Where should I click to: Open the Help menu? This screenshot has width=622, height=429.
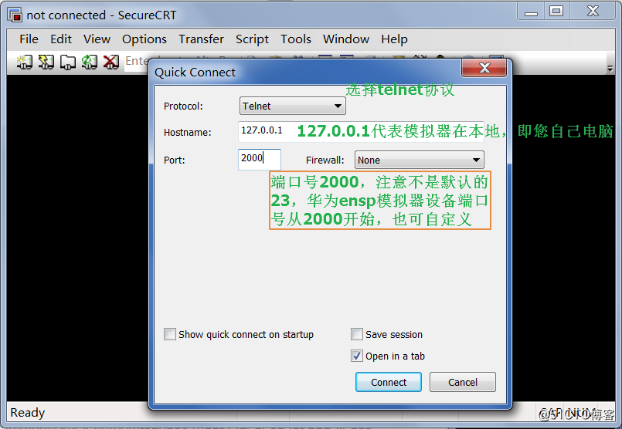(x=394, y=39)
